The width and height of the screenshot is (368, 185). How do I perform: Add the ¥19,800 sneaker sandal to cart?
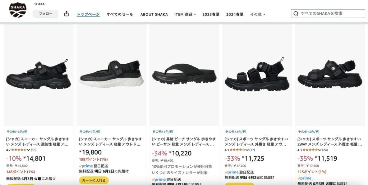[94, 180]
